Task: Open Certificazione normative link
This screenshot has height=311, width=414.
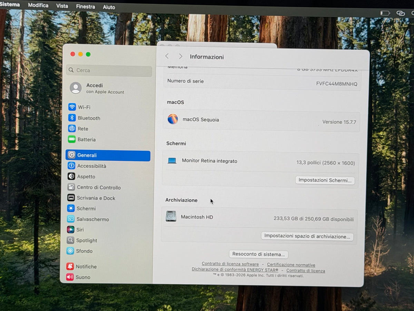Action: (291, 265)
